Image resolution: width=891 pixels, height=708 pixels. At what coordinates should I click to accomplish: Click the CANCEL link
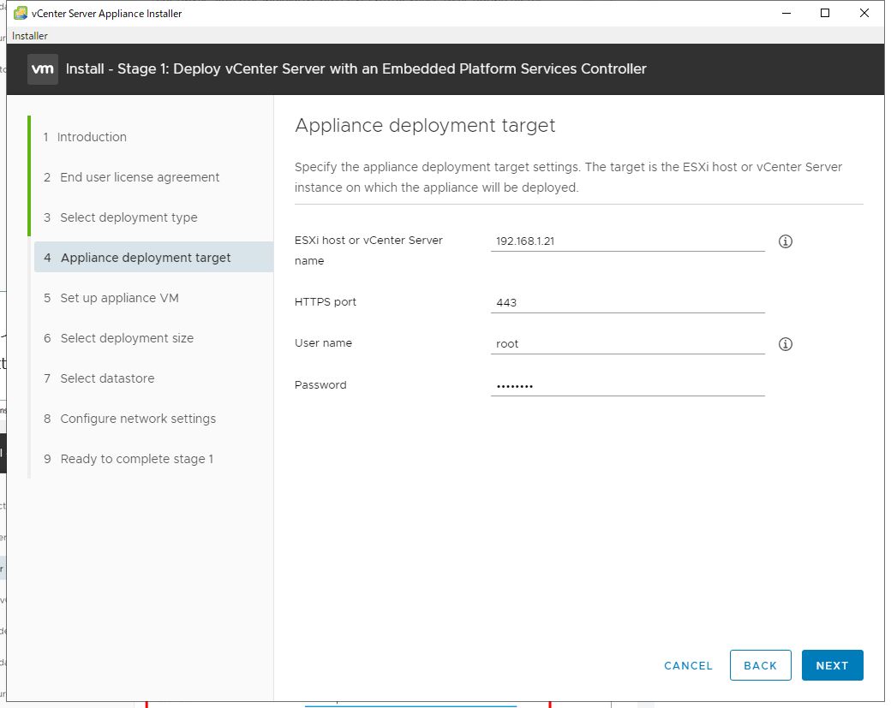(688, 665)
